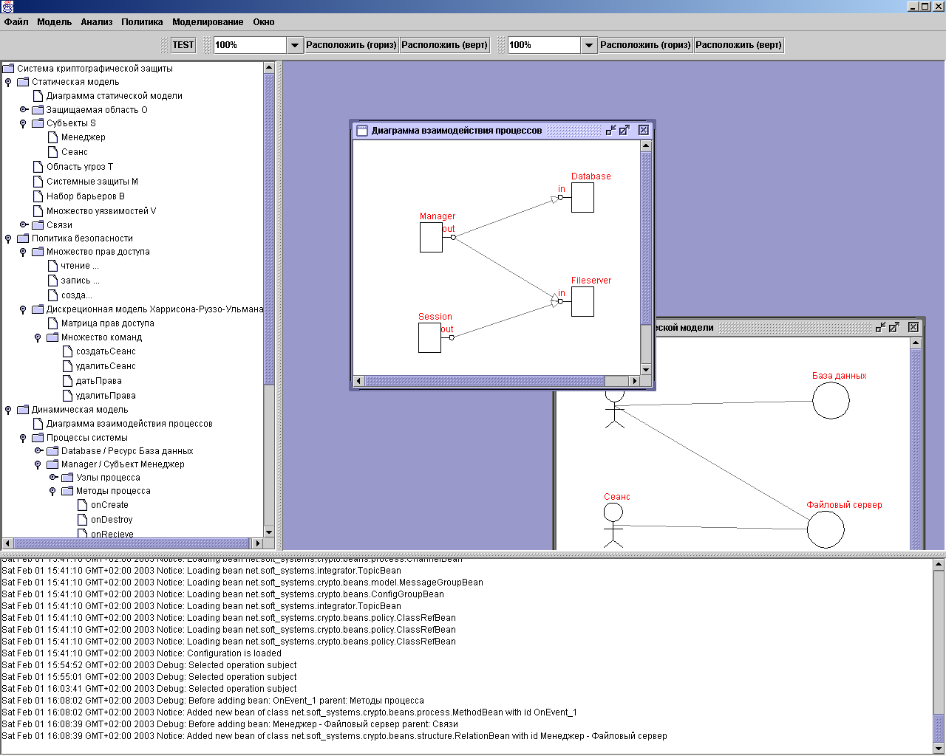Expand the Защищаемая область О node
Viewport: 946px width, 756px height.
pos(24,109)
